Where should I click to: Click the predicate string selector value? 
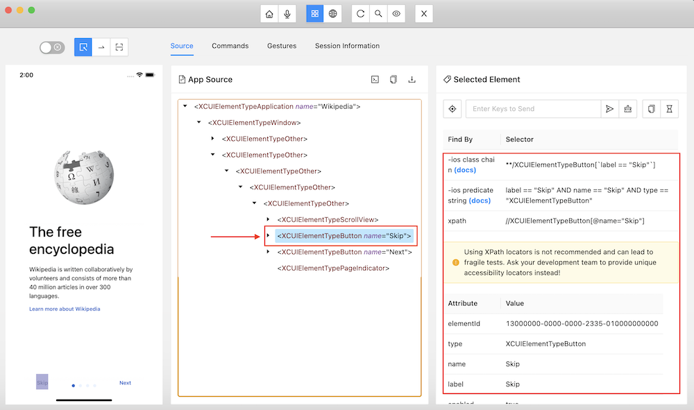(x=587, y=196)
